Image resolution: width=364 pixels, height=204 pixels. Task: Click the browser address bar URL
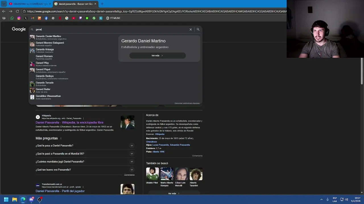pyautogui.click(x=157, y=11)
